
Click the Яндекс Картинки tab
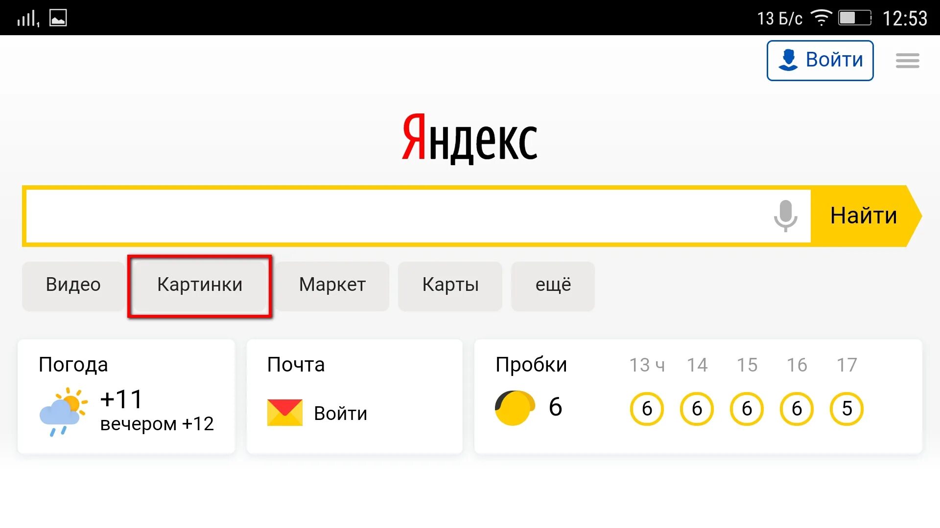pos(199,284)
